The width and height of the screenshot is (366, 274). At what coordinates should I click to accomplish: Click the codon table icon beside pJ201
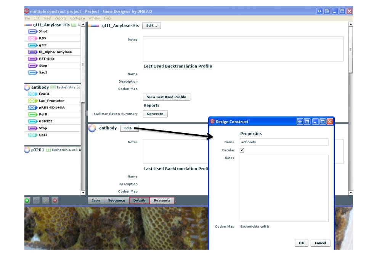click(48, 150)
